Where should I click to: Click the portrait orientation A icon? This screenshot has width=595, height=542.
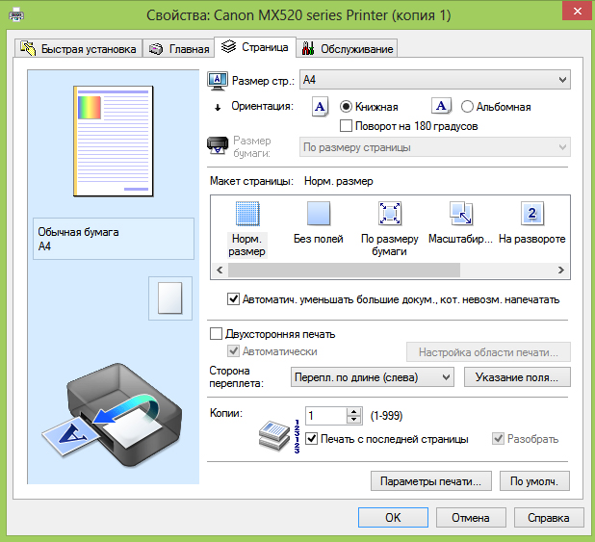coord(320,107)
